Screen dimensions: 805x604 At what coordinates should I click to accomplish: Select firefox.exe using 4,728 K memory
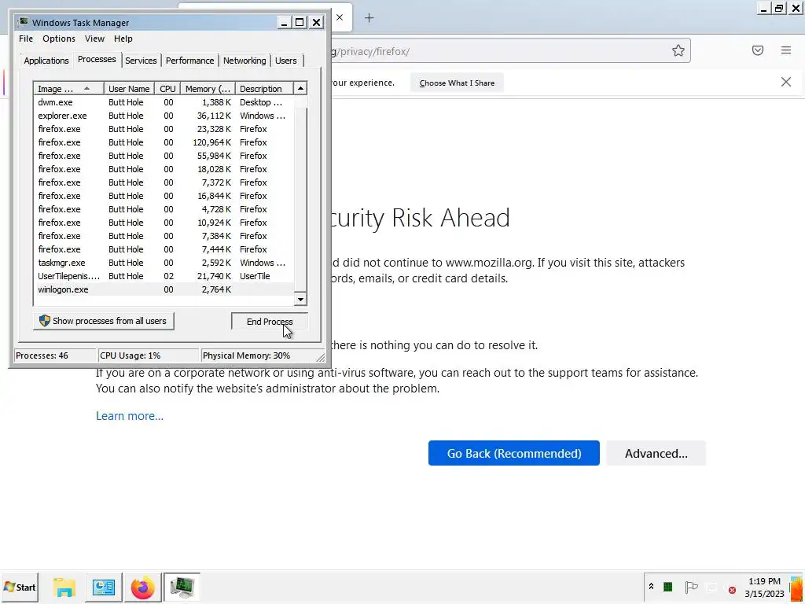[164, 209]
